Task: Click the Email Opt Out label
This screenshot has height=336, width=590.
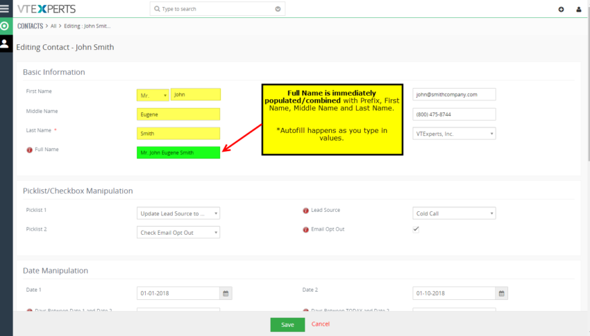Action: pyautogui.click(x=328, y=229)
